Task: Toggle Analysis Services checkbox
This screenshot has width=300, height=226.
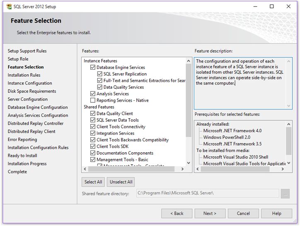Action: click(x=93, y=94)
